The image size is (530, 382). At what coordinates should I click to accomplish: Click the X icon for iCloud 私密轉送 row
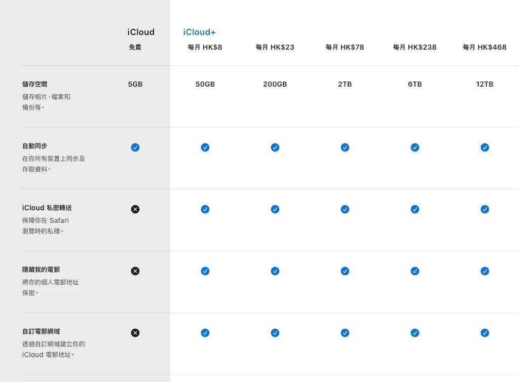coord(135,209)
